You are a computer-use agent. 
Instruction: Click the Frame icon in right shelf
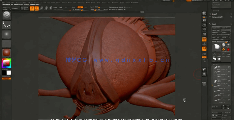[x=204, y=70]
